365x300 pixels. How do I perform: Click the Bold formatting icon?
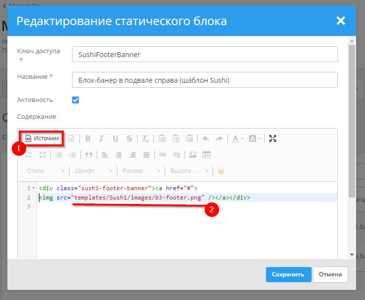pyautogui.click(x=88, y=138)
